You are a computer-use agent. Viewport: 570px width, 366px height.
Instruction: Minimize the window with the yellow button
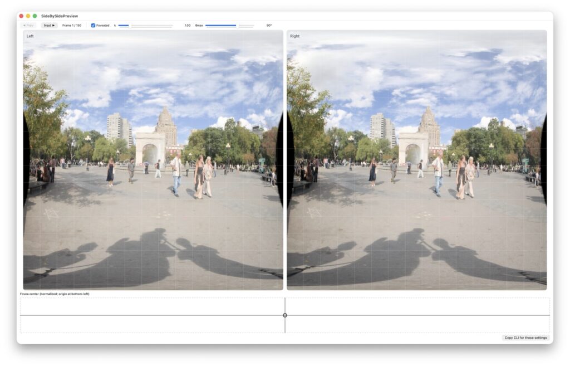point(28,16)
